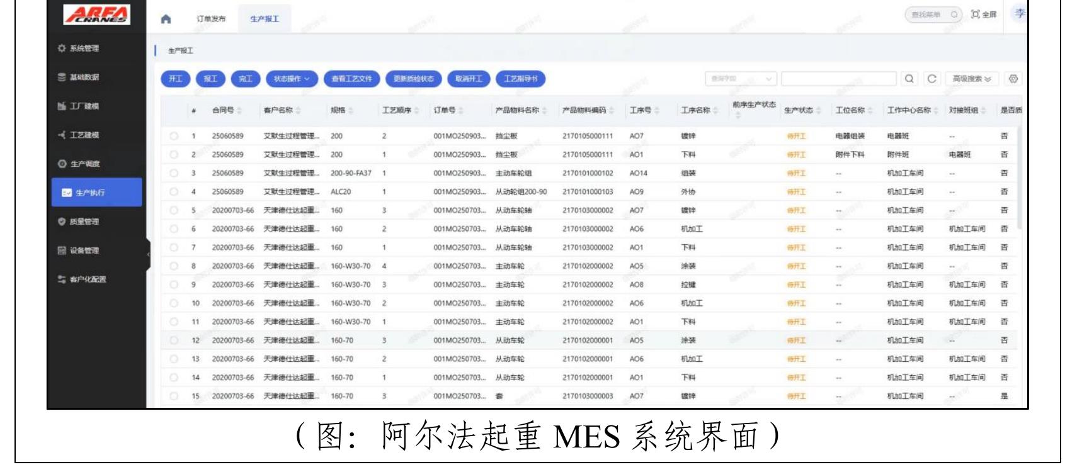Click the 报工 button

(210, 79)
